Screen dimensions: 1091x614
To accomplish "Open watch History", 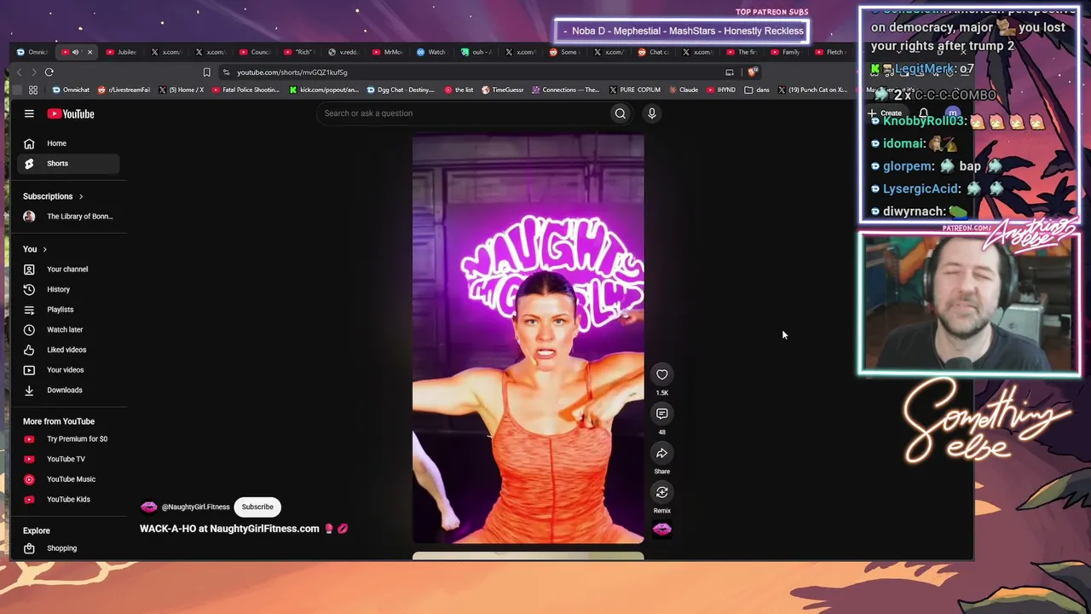I will (68, 290).
